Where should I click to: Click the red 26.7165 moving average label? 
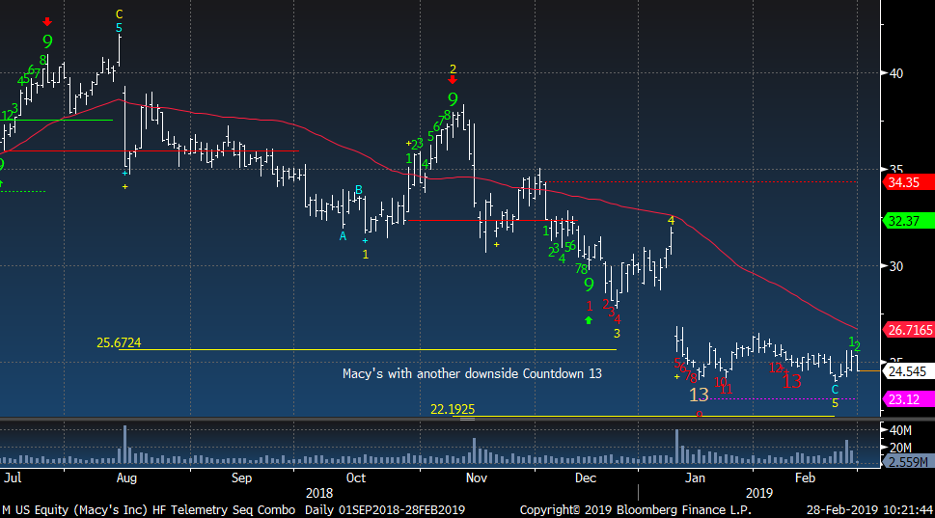tap(908, 330)
